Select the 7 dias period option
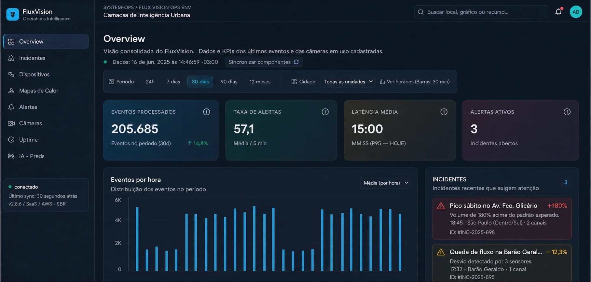 click(x=173, y=82)
